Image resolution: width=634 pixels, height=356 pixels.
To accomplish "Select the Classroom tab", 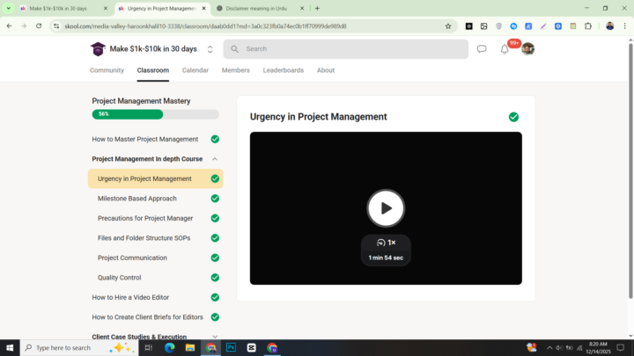I will tap(153, 70).
